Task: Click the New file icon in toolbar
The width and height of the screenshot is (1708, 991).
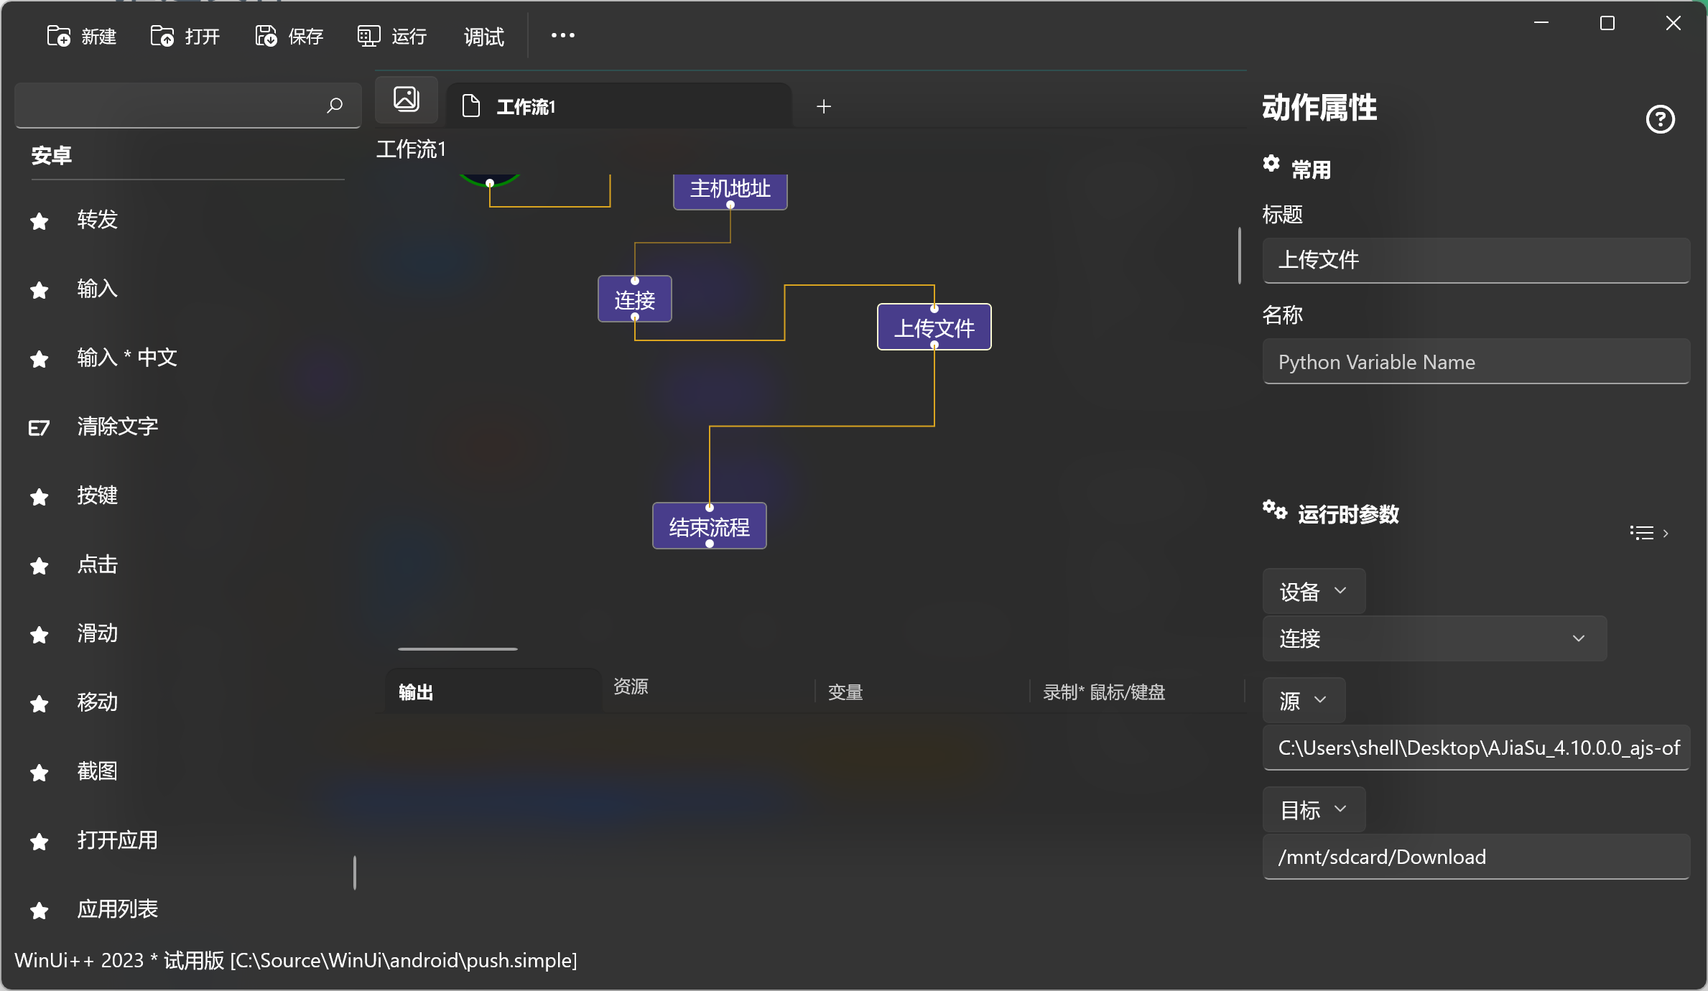Action: (59, 36)
